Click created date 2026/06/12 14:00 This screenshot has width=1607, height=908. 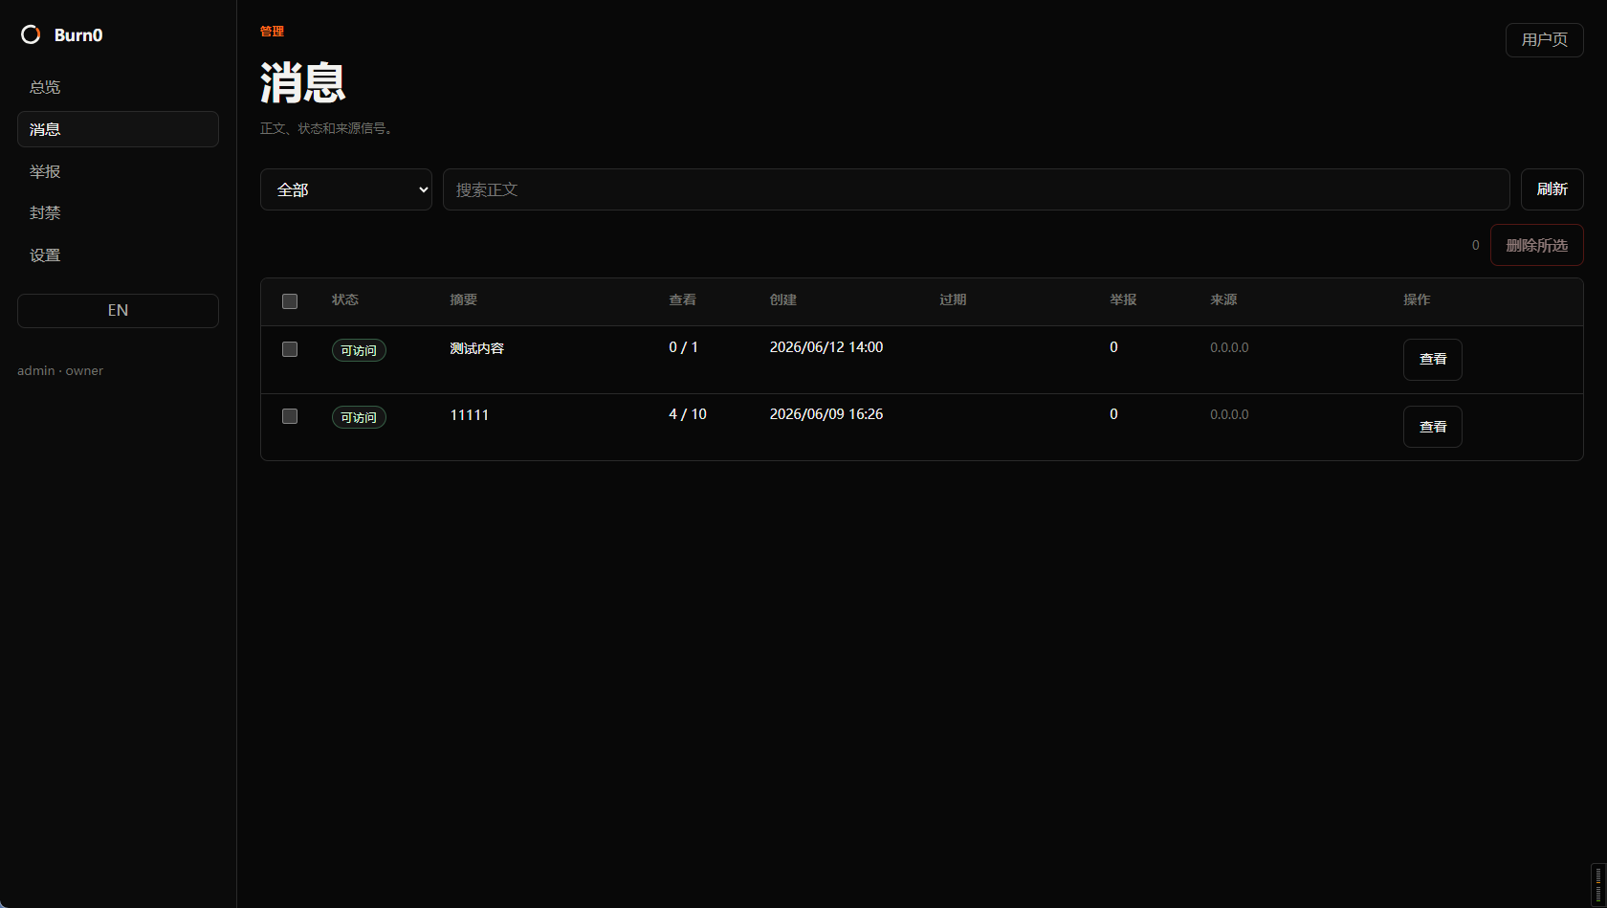[x=826, y=347]
